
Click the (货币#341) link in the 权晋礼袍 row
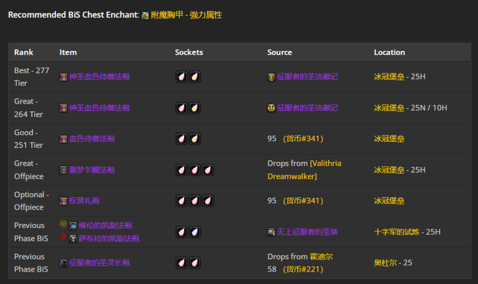(x=303, y=201)
